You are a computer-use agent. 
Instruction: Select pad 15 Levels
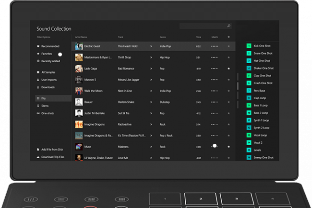254,150
